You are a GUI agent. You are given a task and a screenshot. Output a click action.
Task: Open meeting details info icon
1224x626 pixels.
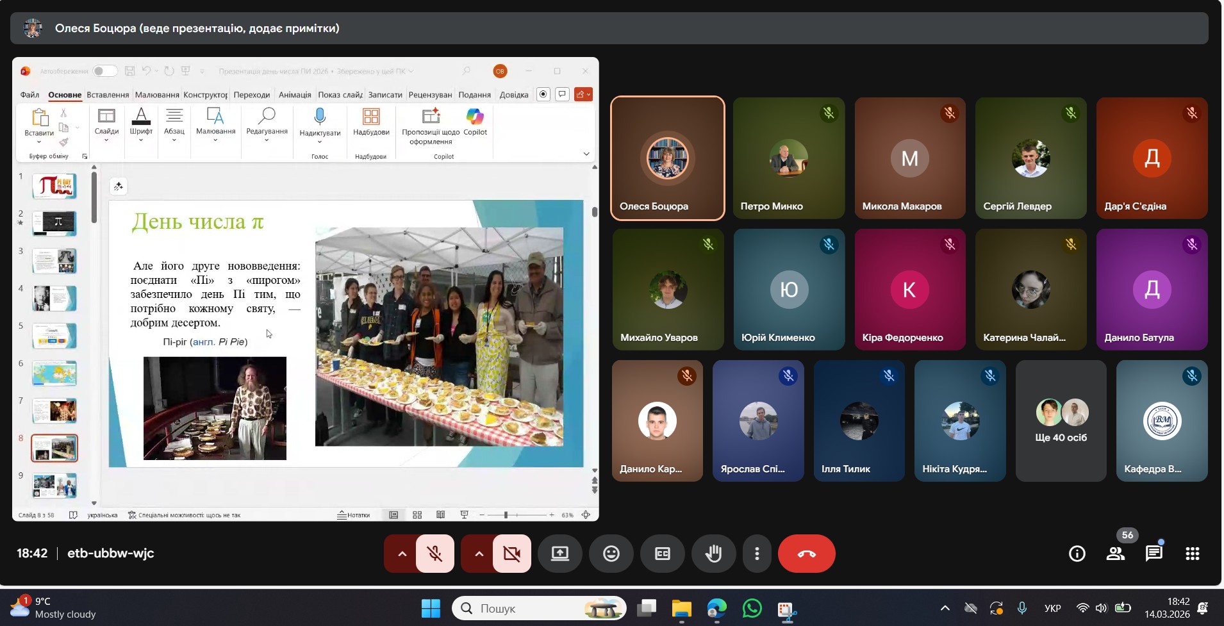click(x=1077, y=554)
